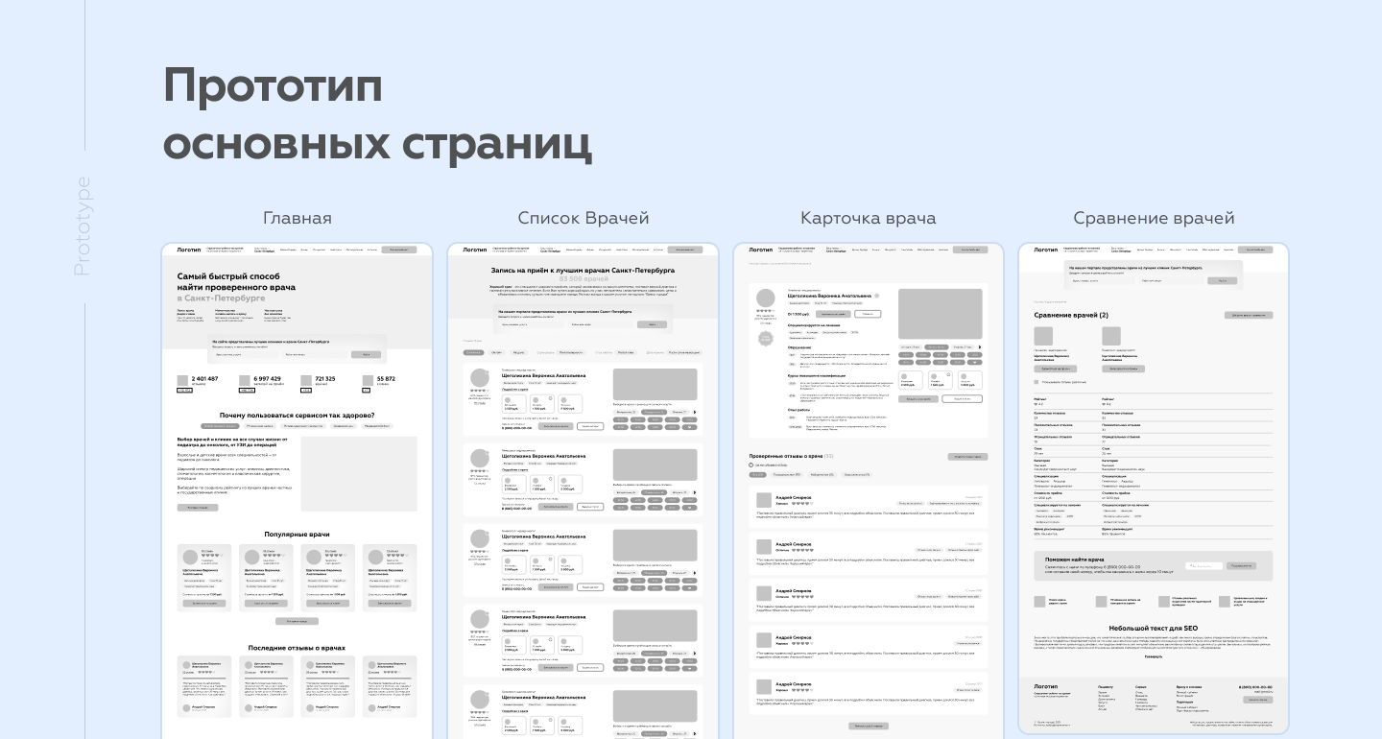Click the button between Популярные врачи cards and Последние отзывы

click(297, 621)
